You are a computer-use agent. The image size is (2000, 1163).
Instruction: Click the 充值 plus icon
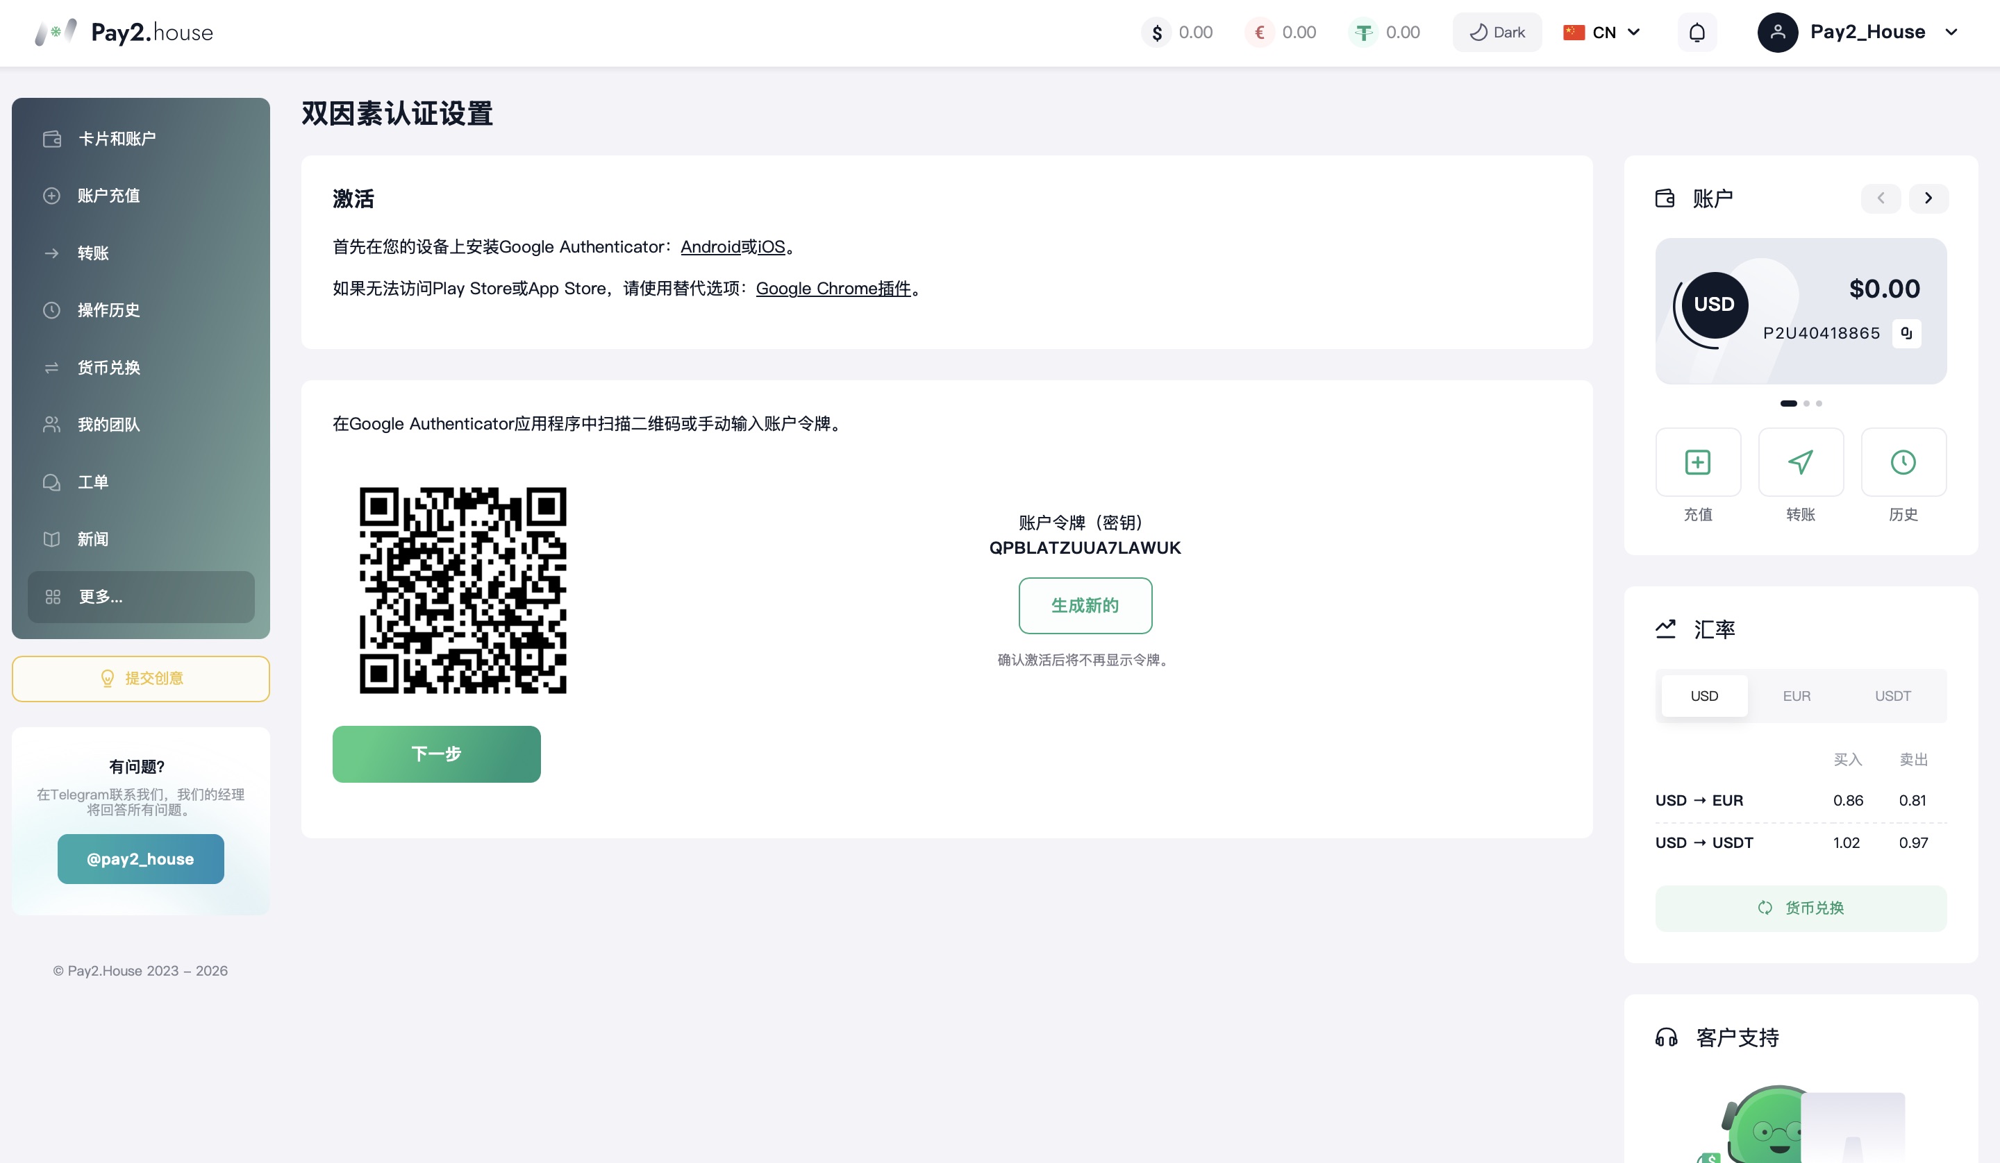(1698, 463)
